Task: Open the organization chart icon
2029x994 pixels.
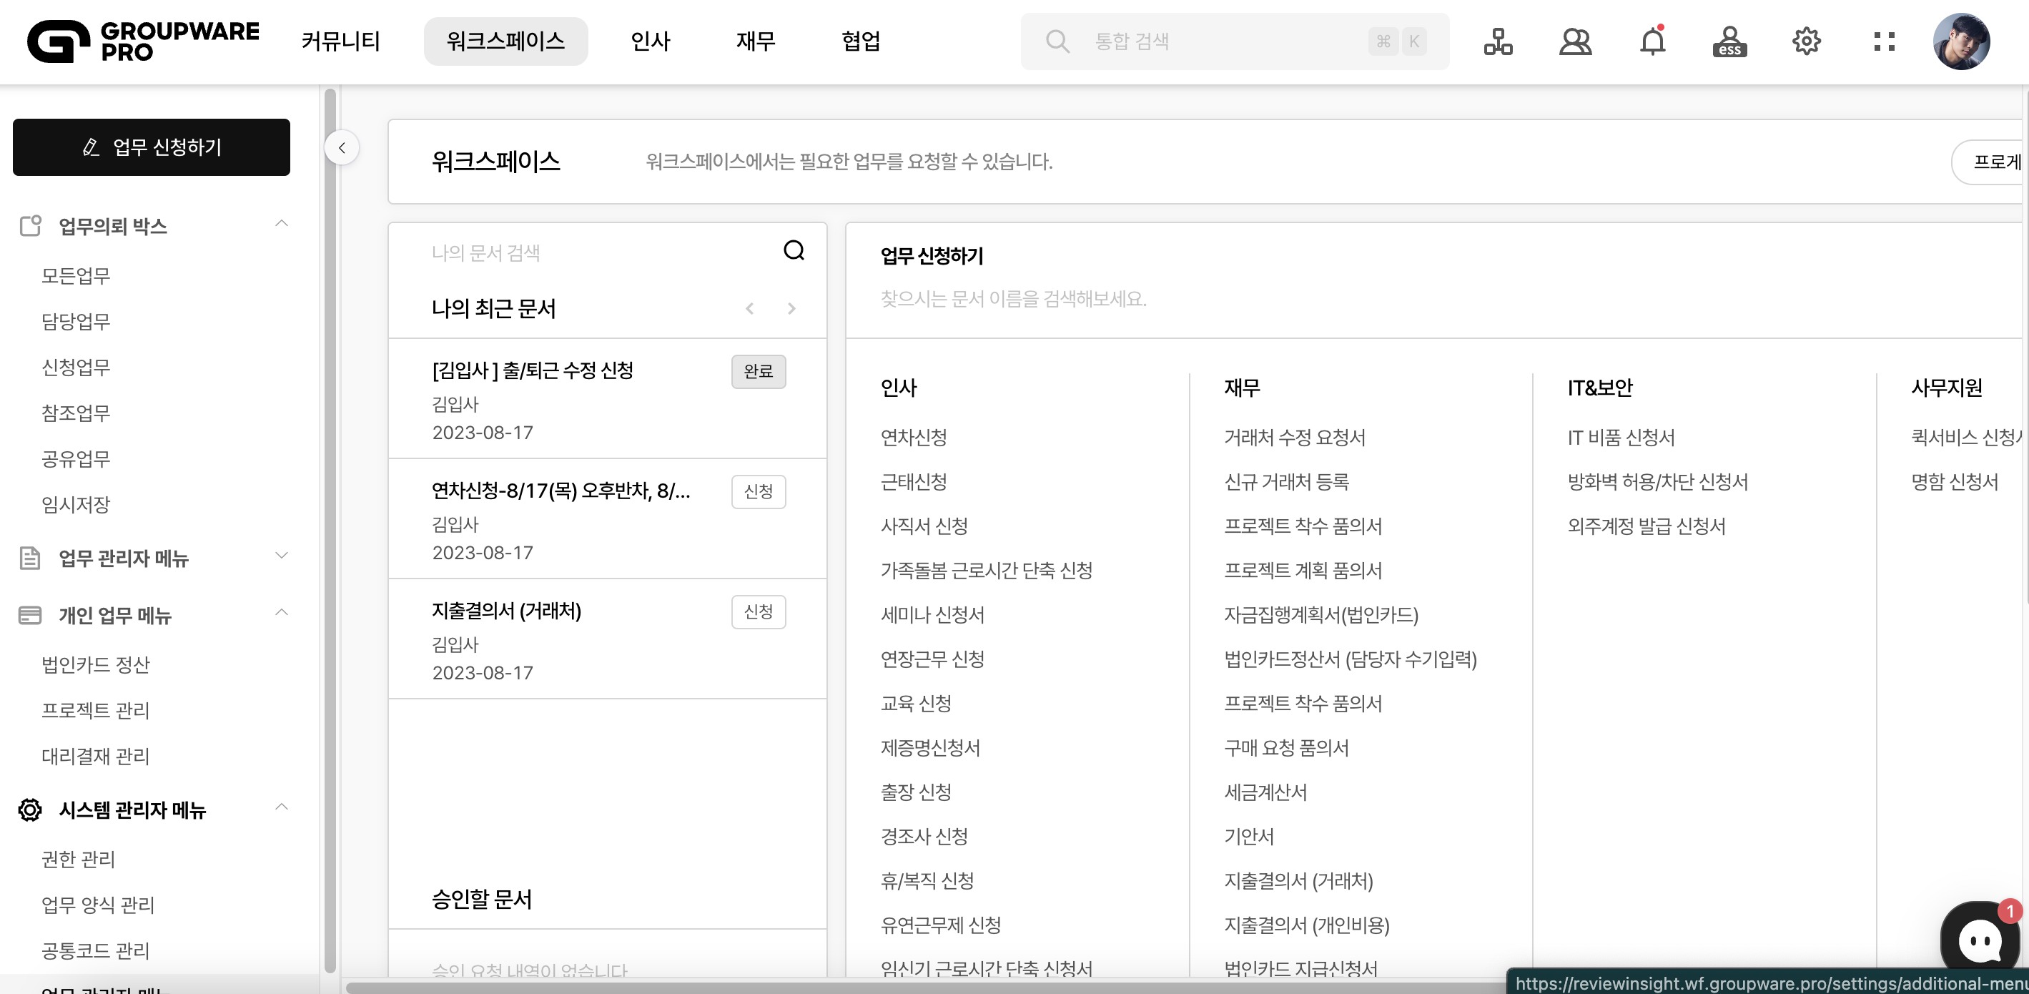Action: coord(1497,41)
